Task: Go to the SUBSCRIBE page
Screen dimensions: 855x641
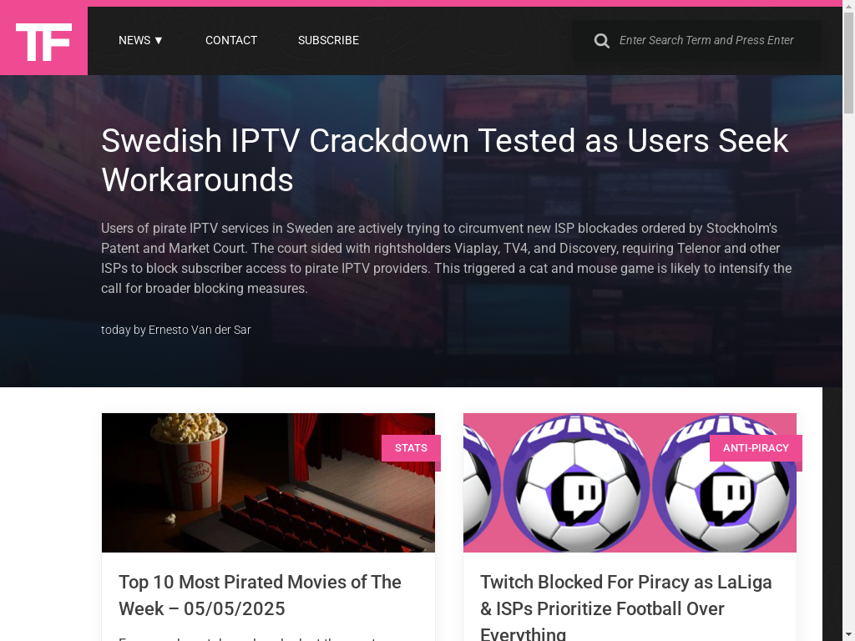Action: (x=328, y=40)
